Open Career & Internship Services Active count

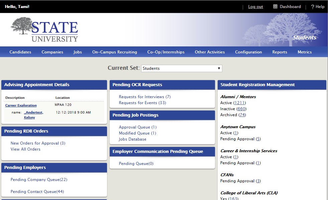click(236, 157)
